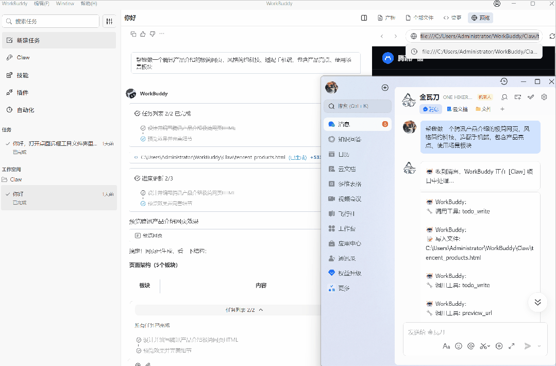Open 云文档 in Feishu sidebar

358,169
